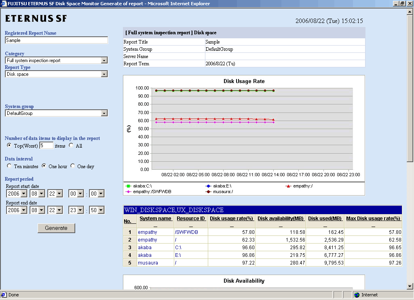Sort by Resource ID column header
The width and height of the screenshot is (414, 300).
tap(191, 219)
